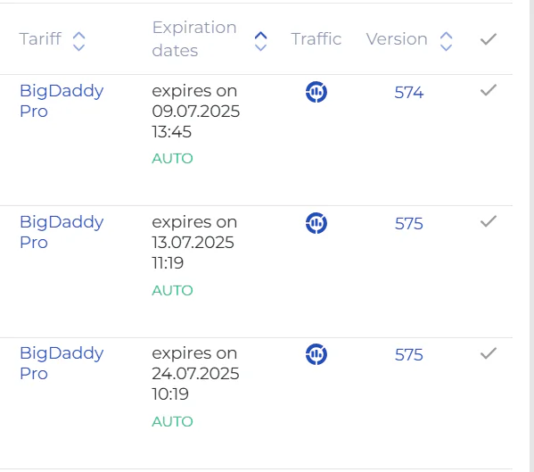Sort table by Version arrows

coord(446,42)
